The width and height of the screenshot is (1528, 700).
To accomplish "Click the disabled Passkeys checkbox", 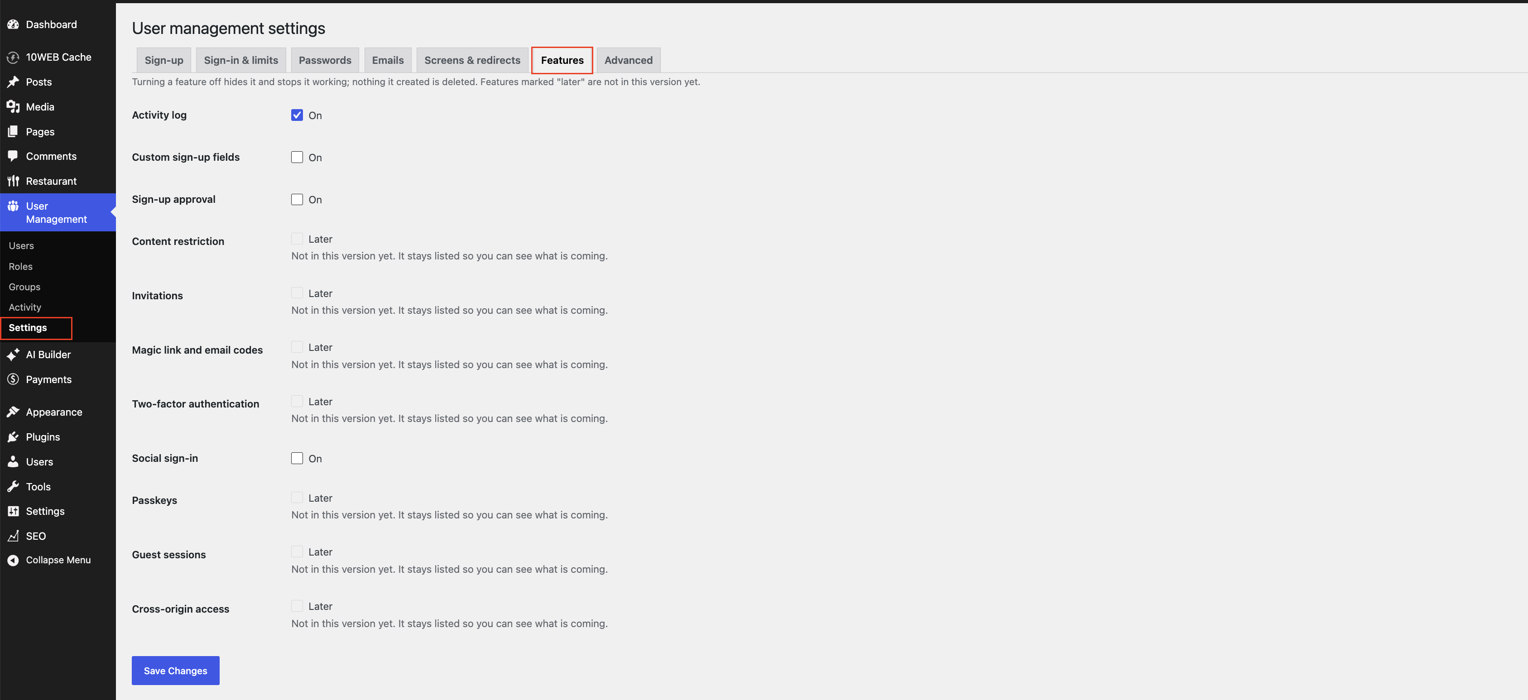I will point(297,498).
